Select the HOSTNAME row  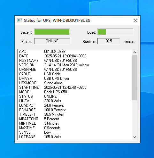point(75,61)
